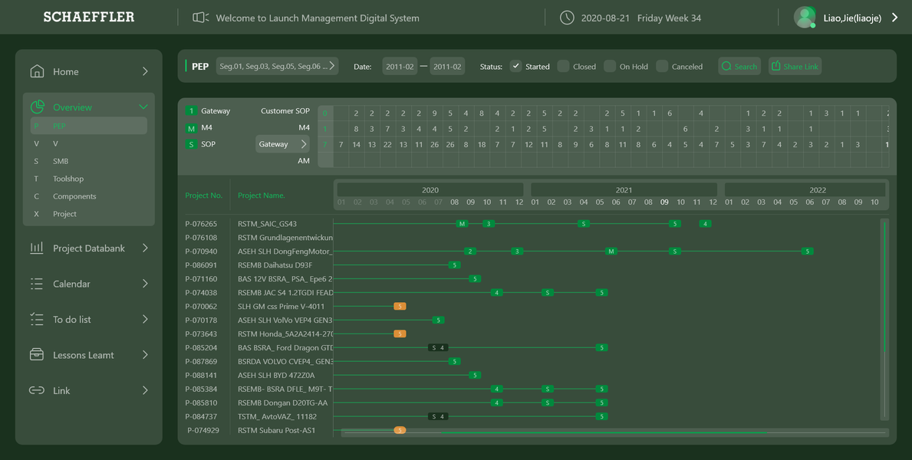The image size is (912, 460).
Task: Click milestone 5 on ASEH SLH BYD 472Z0A row
Action: pyautogui.click(x=475, y=375)
